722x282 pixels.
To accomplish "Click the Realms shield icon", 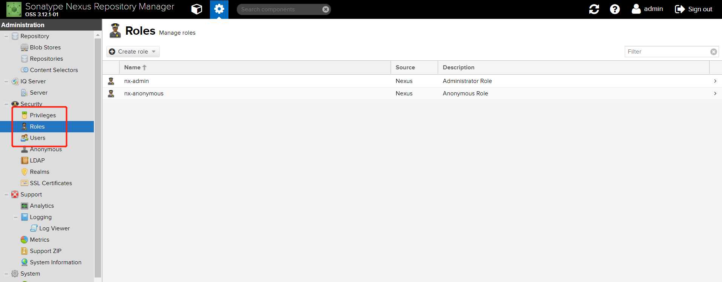I will pos(25,172).
